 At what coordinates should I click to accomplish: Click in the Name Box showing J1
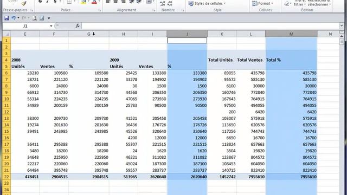point(25,26)
